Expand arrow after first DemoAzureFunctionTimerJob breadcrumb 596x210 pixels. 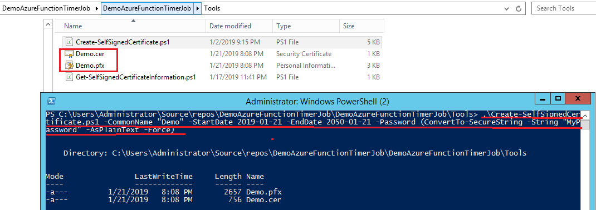97,8
